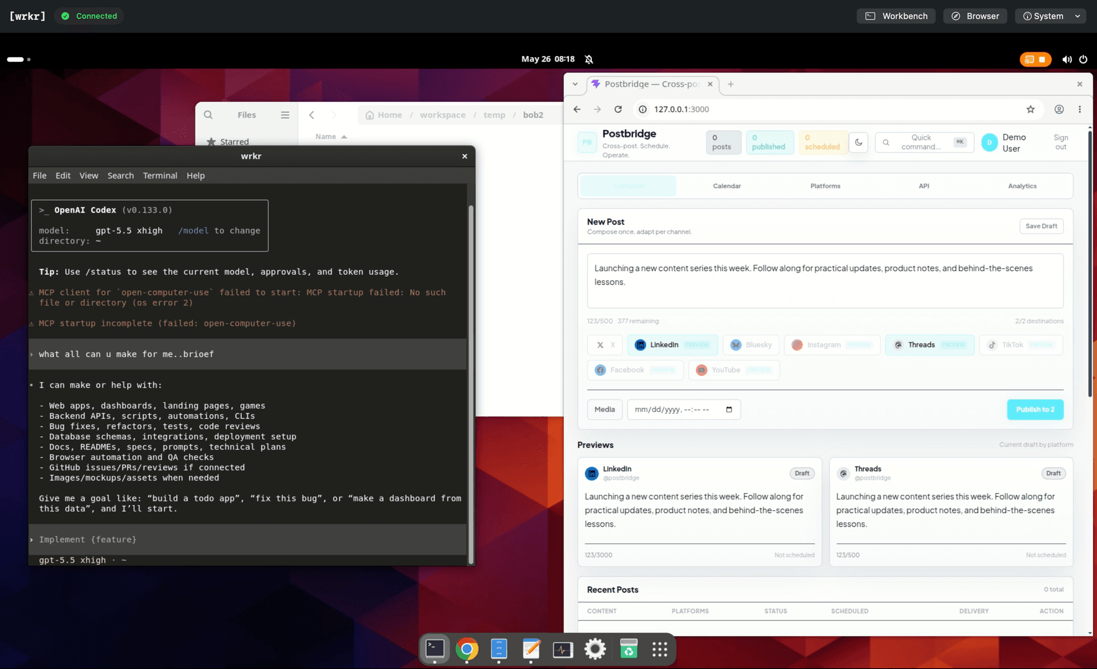Go back in Files window
Screen dimensions: 1097x669
click(x=312, y=115)
